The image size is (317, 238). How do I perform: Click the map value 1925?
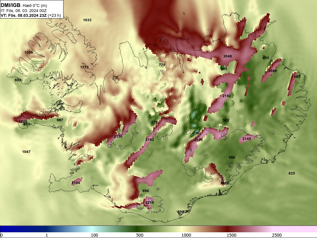[23, 122]
